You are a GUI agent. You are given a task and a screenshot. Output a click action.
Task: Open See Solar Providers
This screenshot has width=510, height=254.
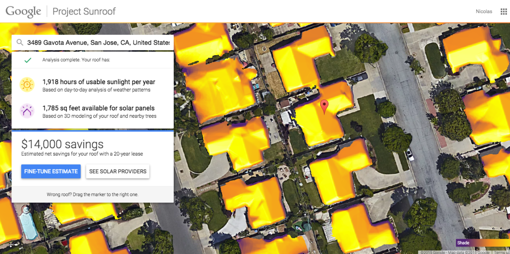[118, 172]
